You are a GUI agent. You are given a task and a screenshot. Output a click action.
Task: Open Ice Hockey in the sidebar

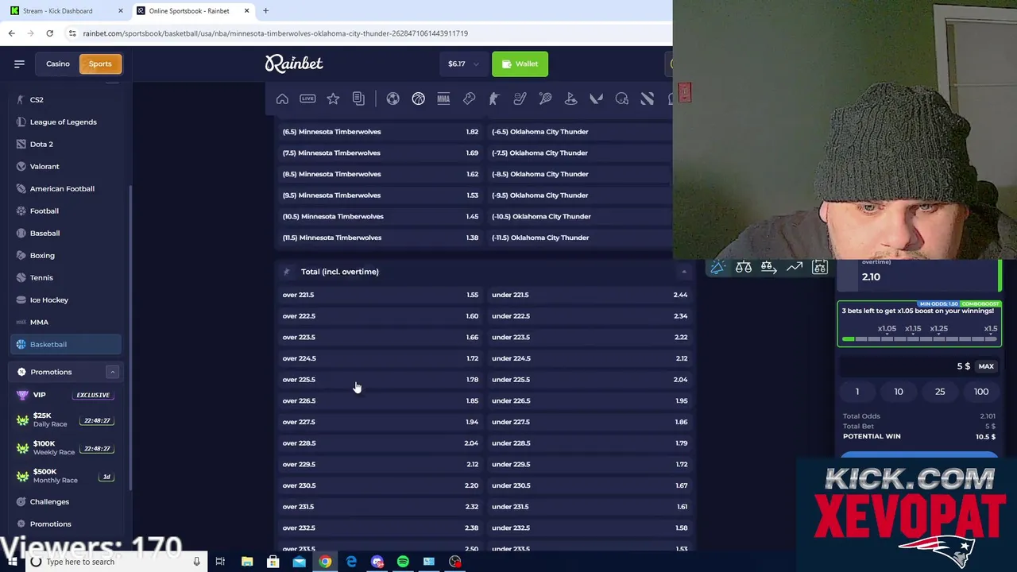[x=66, y=300]
